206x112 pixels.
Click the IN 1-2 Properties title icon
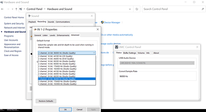[35, 29]
